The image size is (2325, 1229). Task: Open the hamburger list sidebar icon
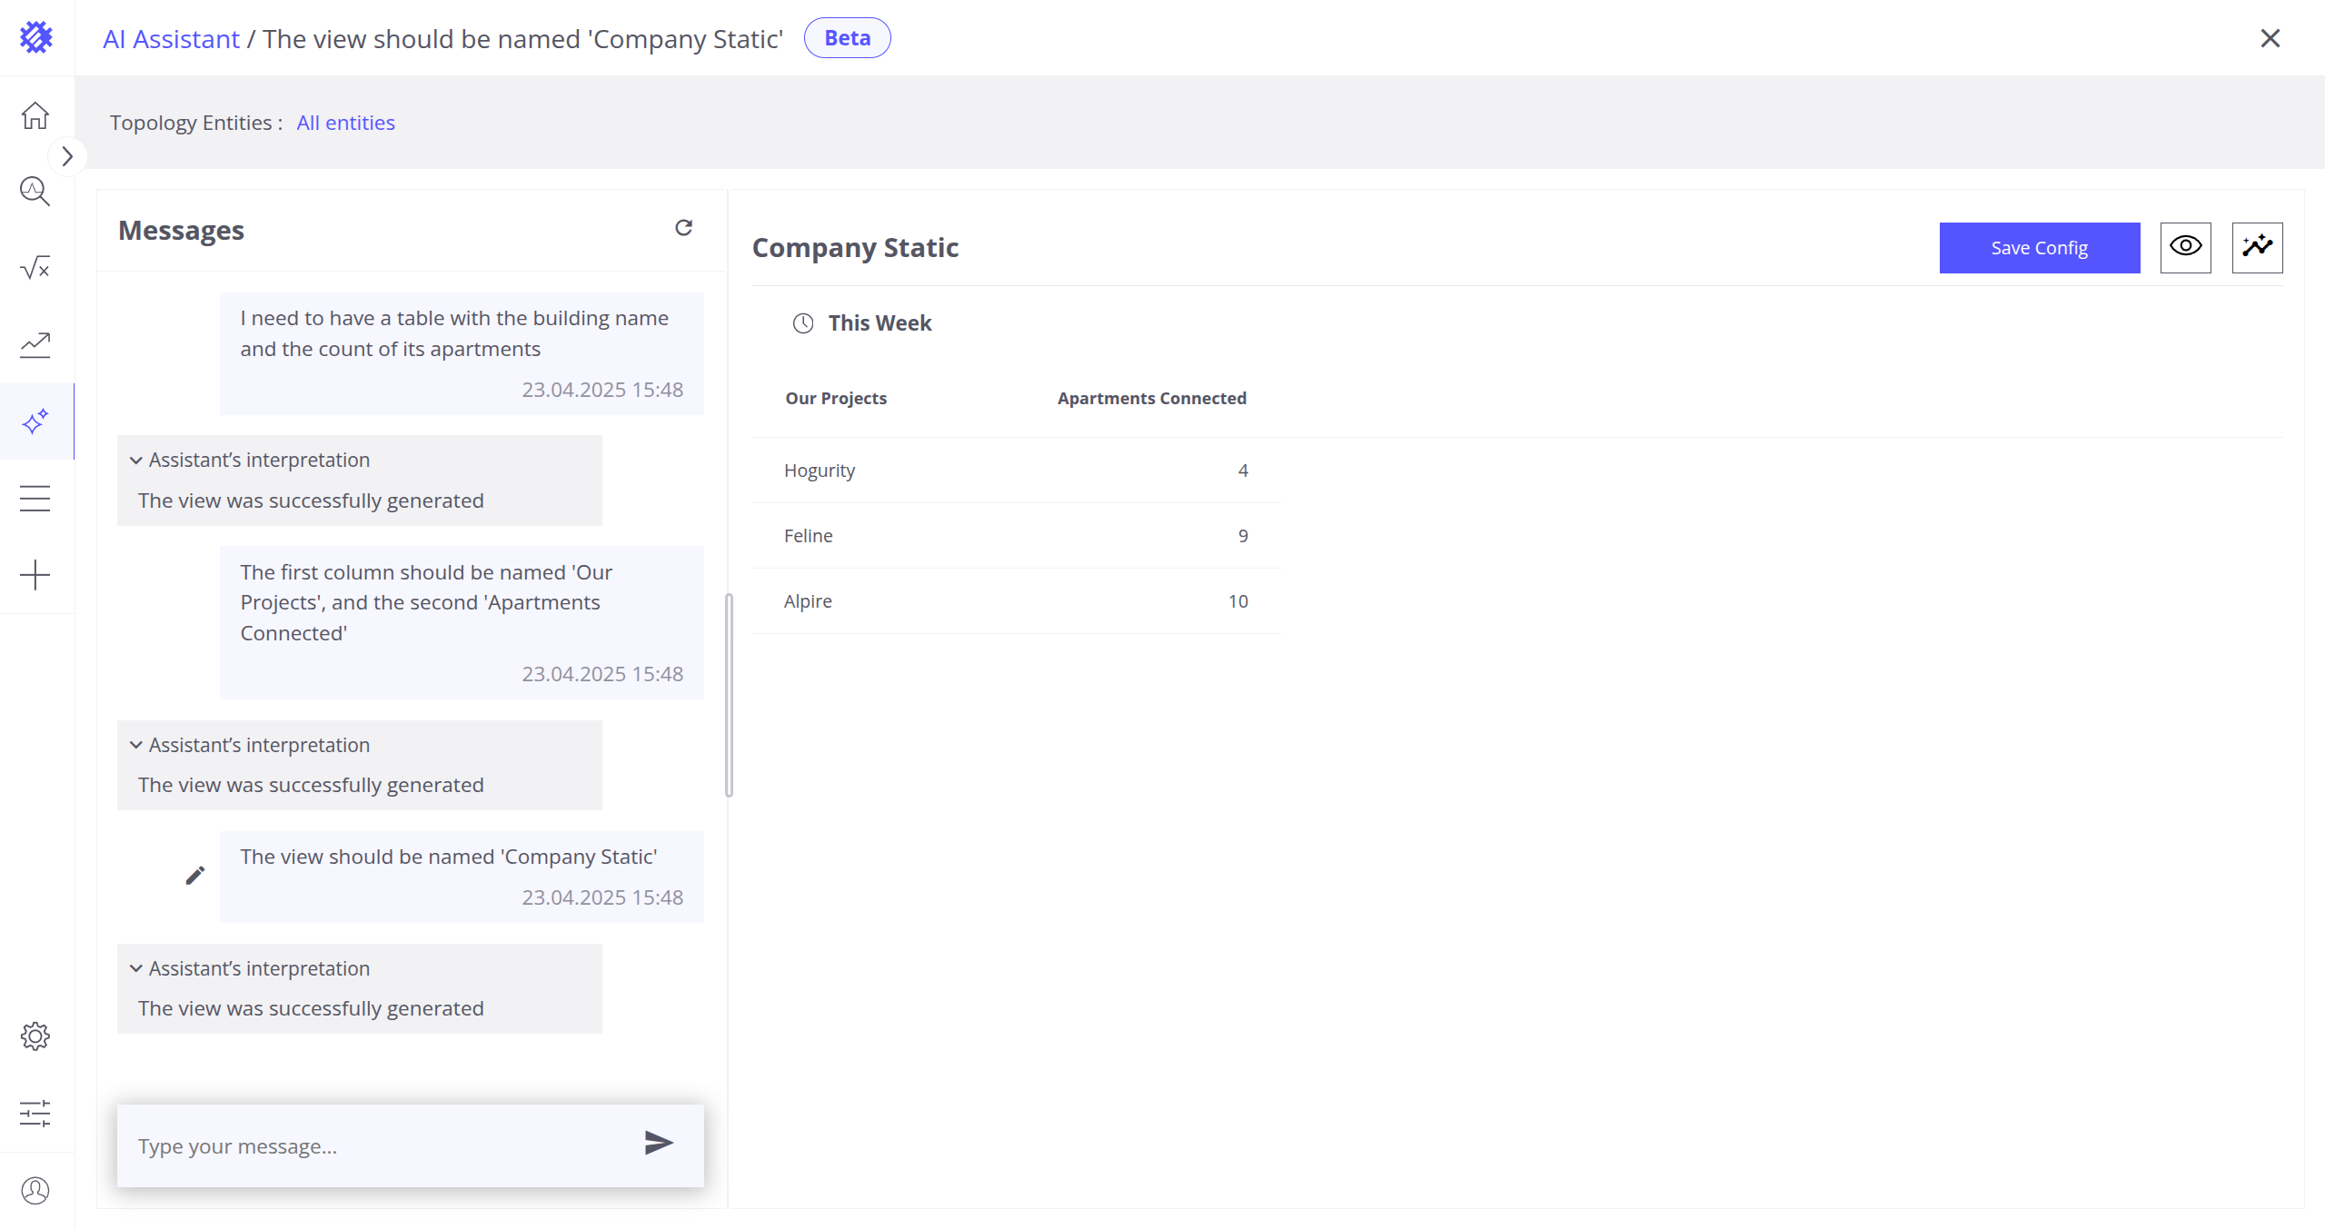click(35, 498)
